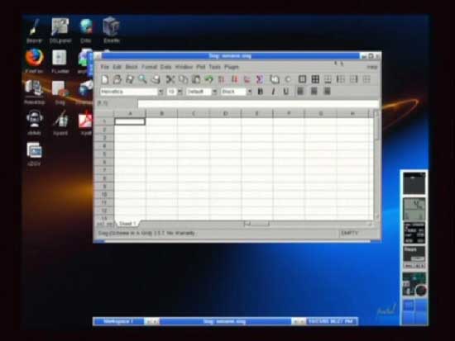Click the New document icon
The image size is (455, 341).
coord(105,79)
